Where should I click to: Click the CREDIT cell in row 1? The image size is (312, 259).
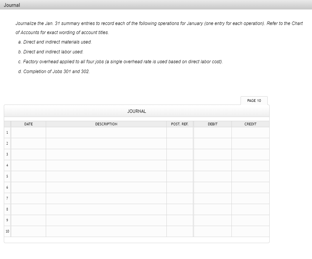tap(250, 132)
